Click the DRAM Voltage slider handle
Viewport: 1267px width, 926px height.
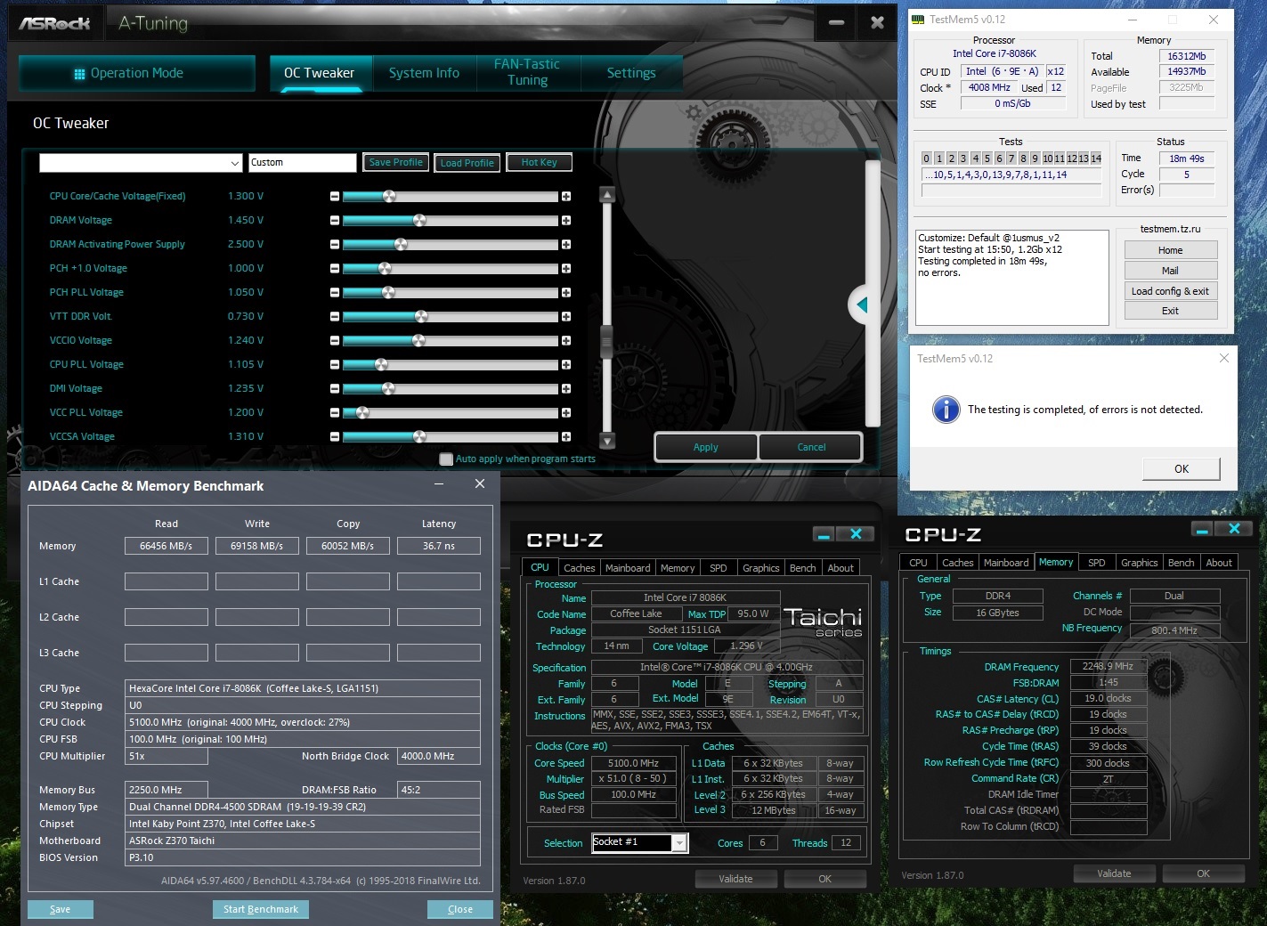(419, 220)
